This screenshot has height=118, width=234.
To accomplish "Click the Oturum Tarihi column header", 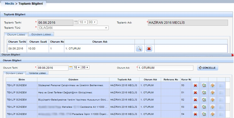I will pyautogui.click(x=17, y=42).
